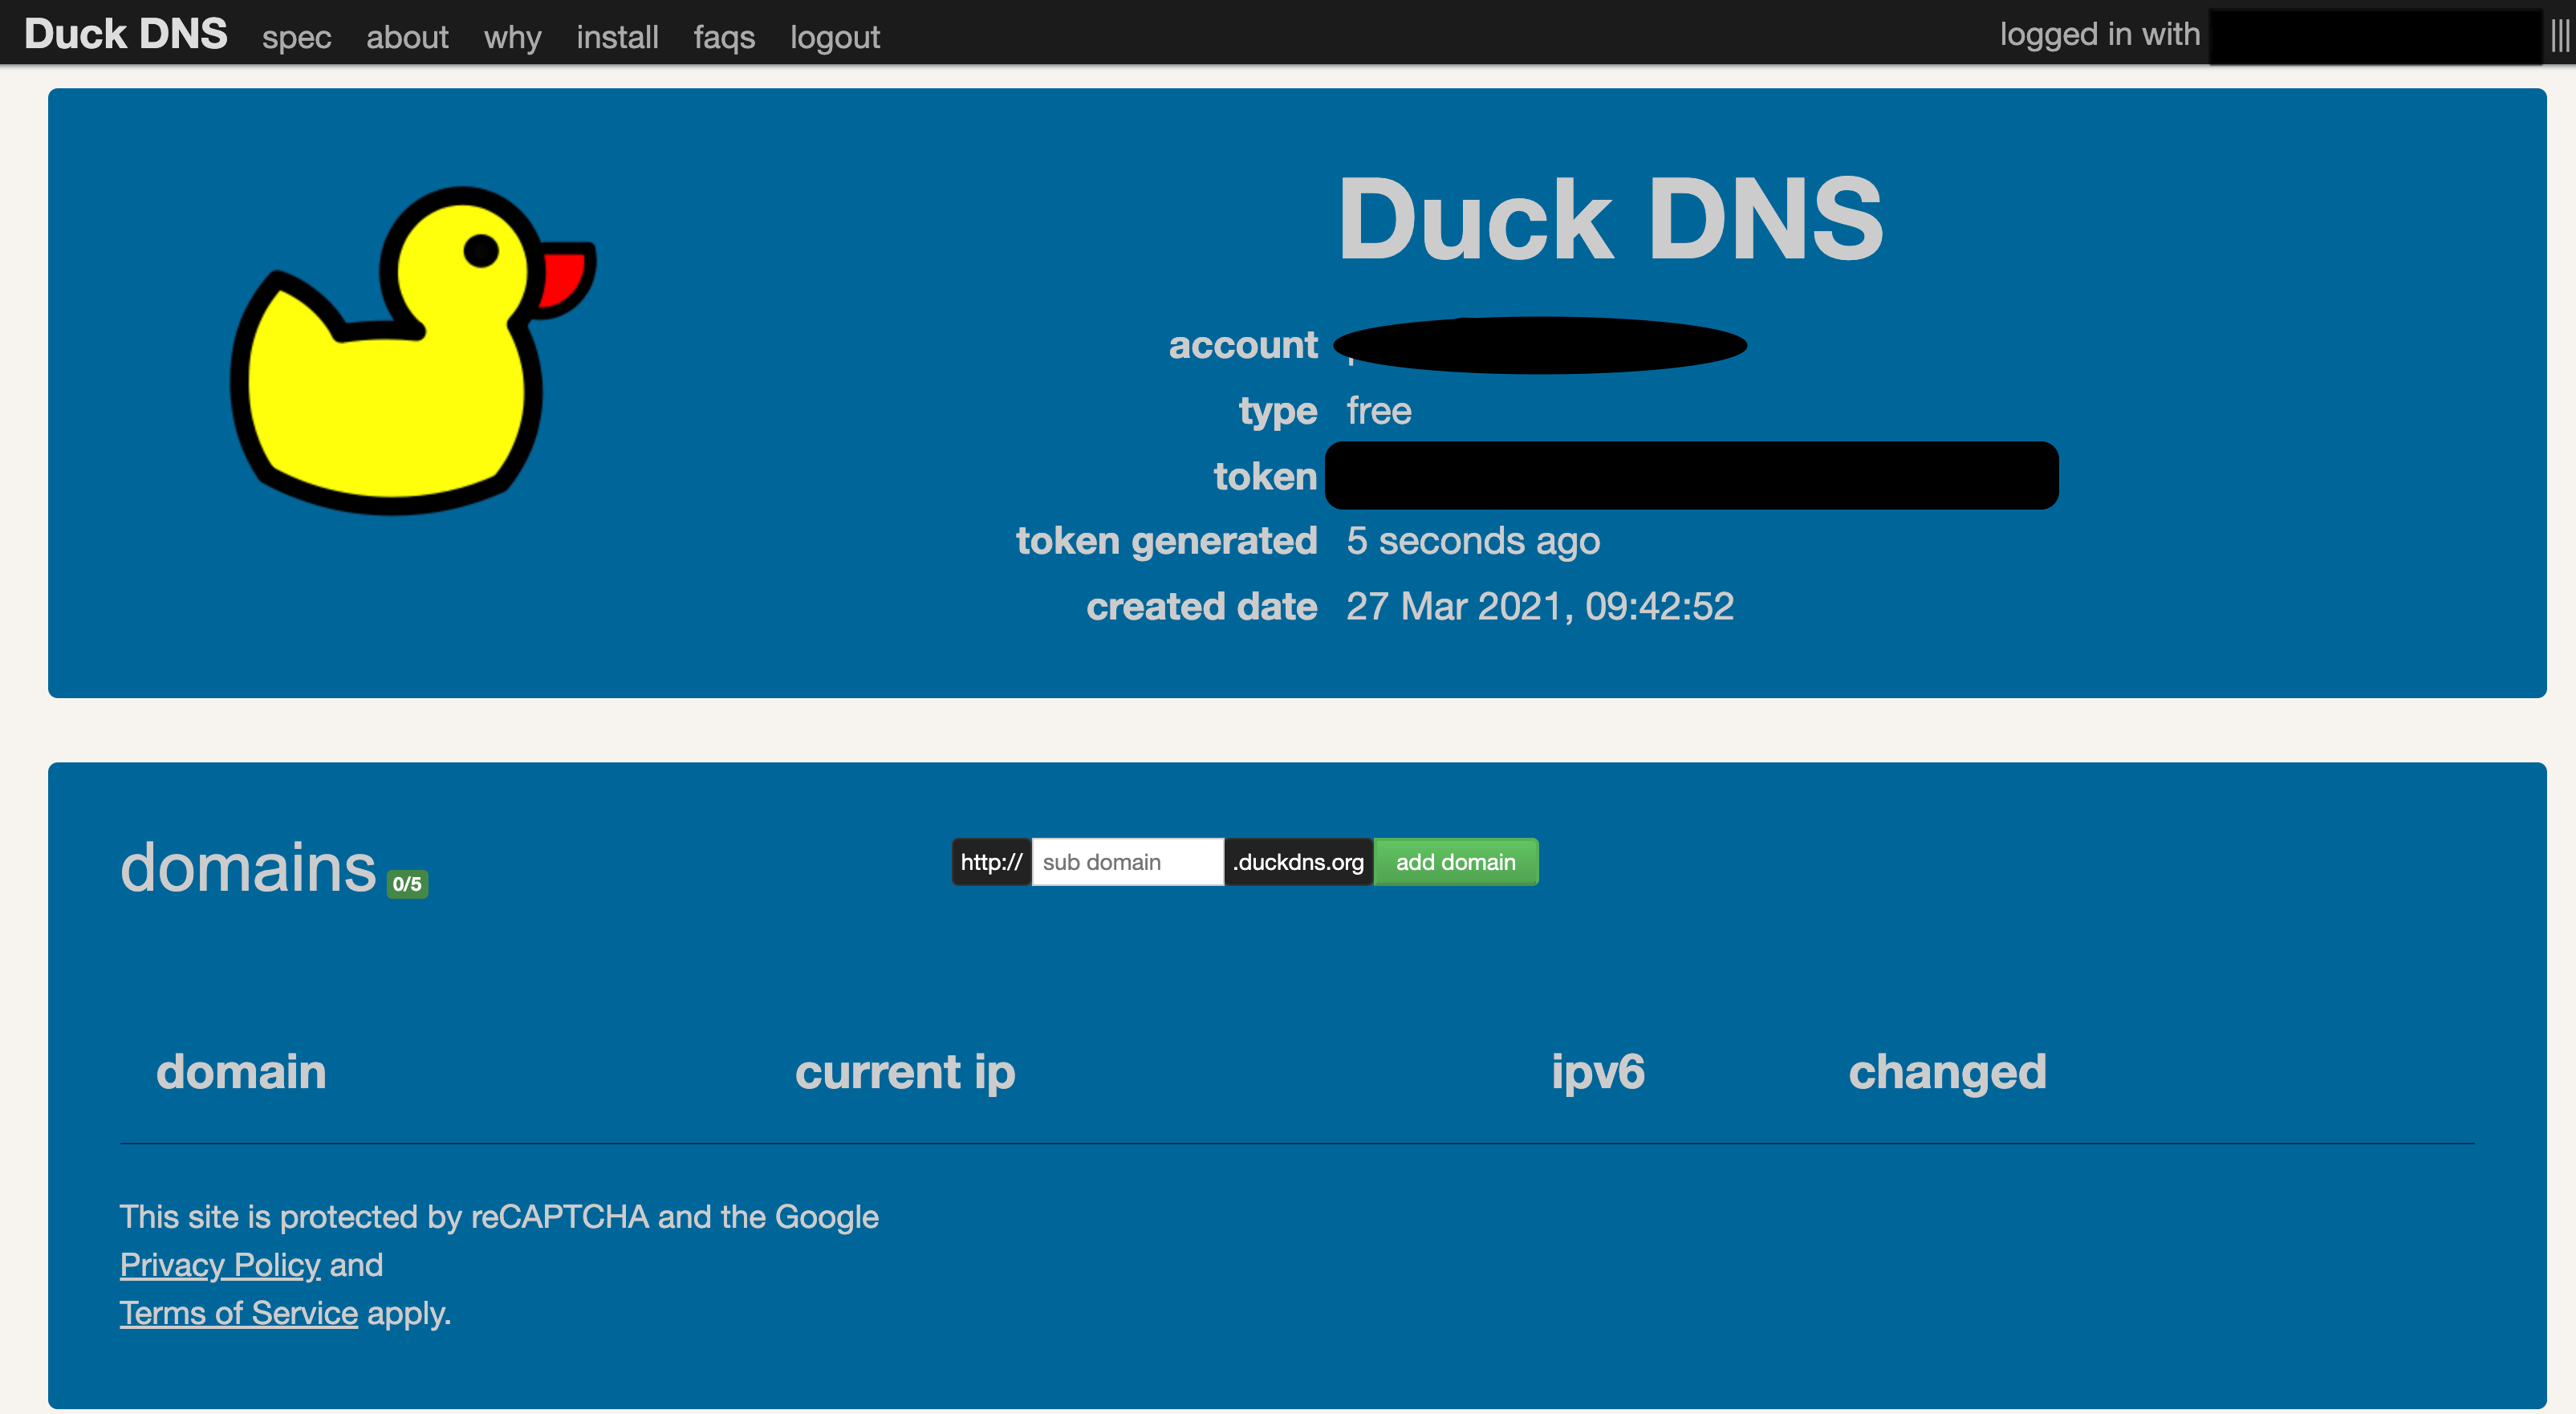Click the changed column header
The width and height of the screenshot is (2576, 1414).
(x=1947, y=1072)
